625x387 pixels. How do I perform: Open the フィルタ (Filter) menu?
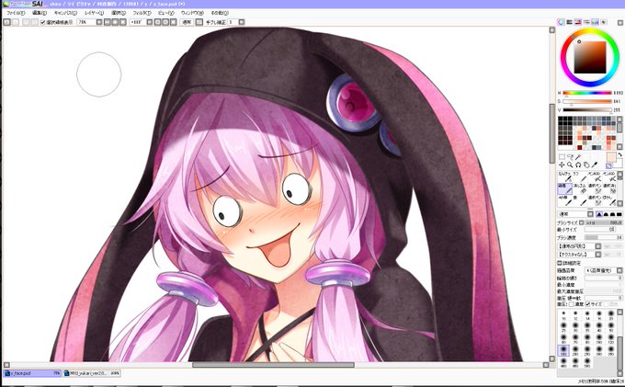pos(142,13)
